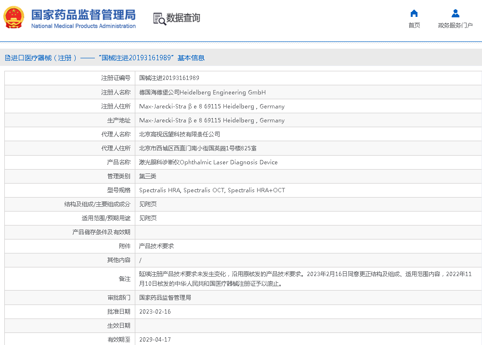Screen dimensions: 482x345
Task: Click the 政务服务门户 person icon
Action: [455, 13]
